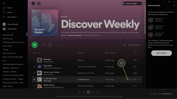Search within the playlist
Screen dimensions: 177x99
click(124, 45)
